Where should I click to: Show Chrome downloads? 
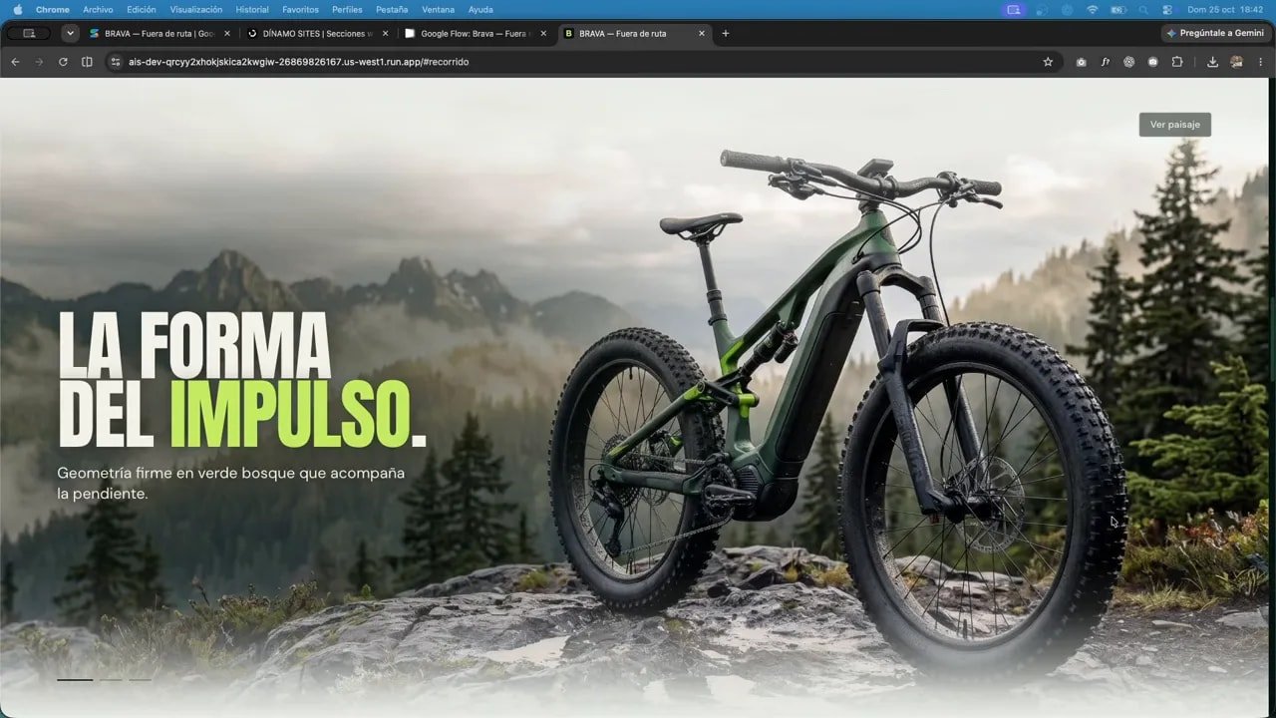[1212, 62]
